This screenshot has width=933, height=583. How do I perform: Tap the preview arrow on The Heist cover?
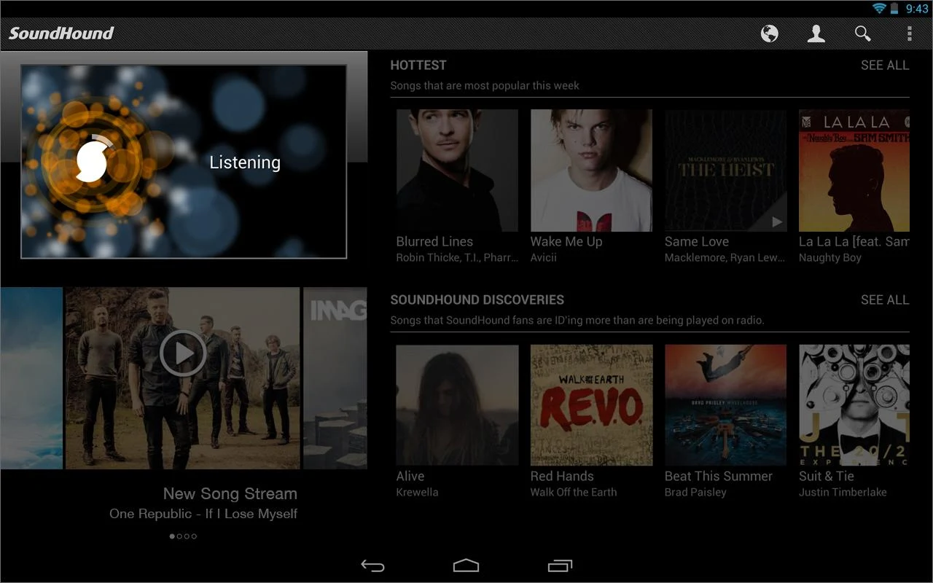click(x=777, y=222)
